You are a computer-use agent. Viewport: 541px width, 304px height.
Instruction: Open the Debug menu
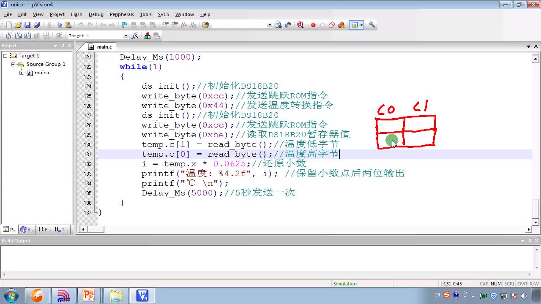click(96, 14)
